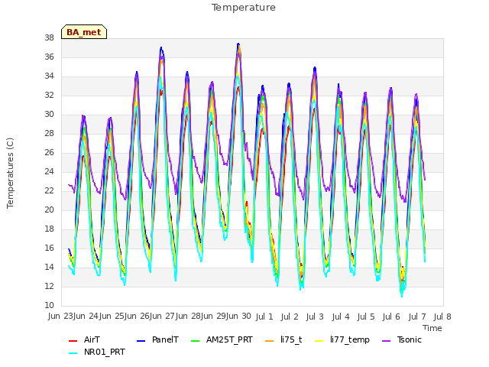The width and height of the screenshot is (489, 367).
Task: Click the AM25T_PRT legend label
Action: click(x=229, y=339)
